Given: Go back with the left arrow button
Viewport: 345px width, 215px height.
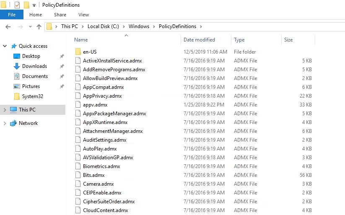Looking at the screenshot, I should (8, 27).
